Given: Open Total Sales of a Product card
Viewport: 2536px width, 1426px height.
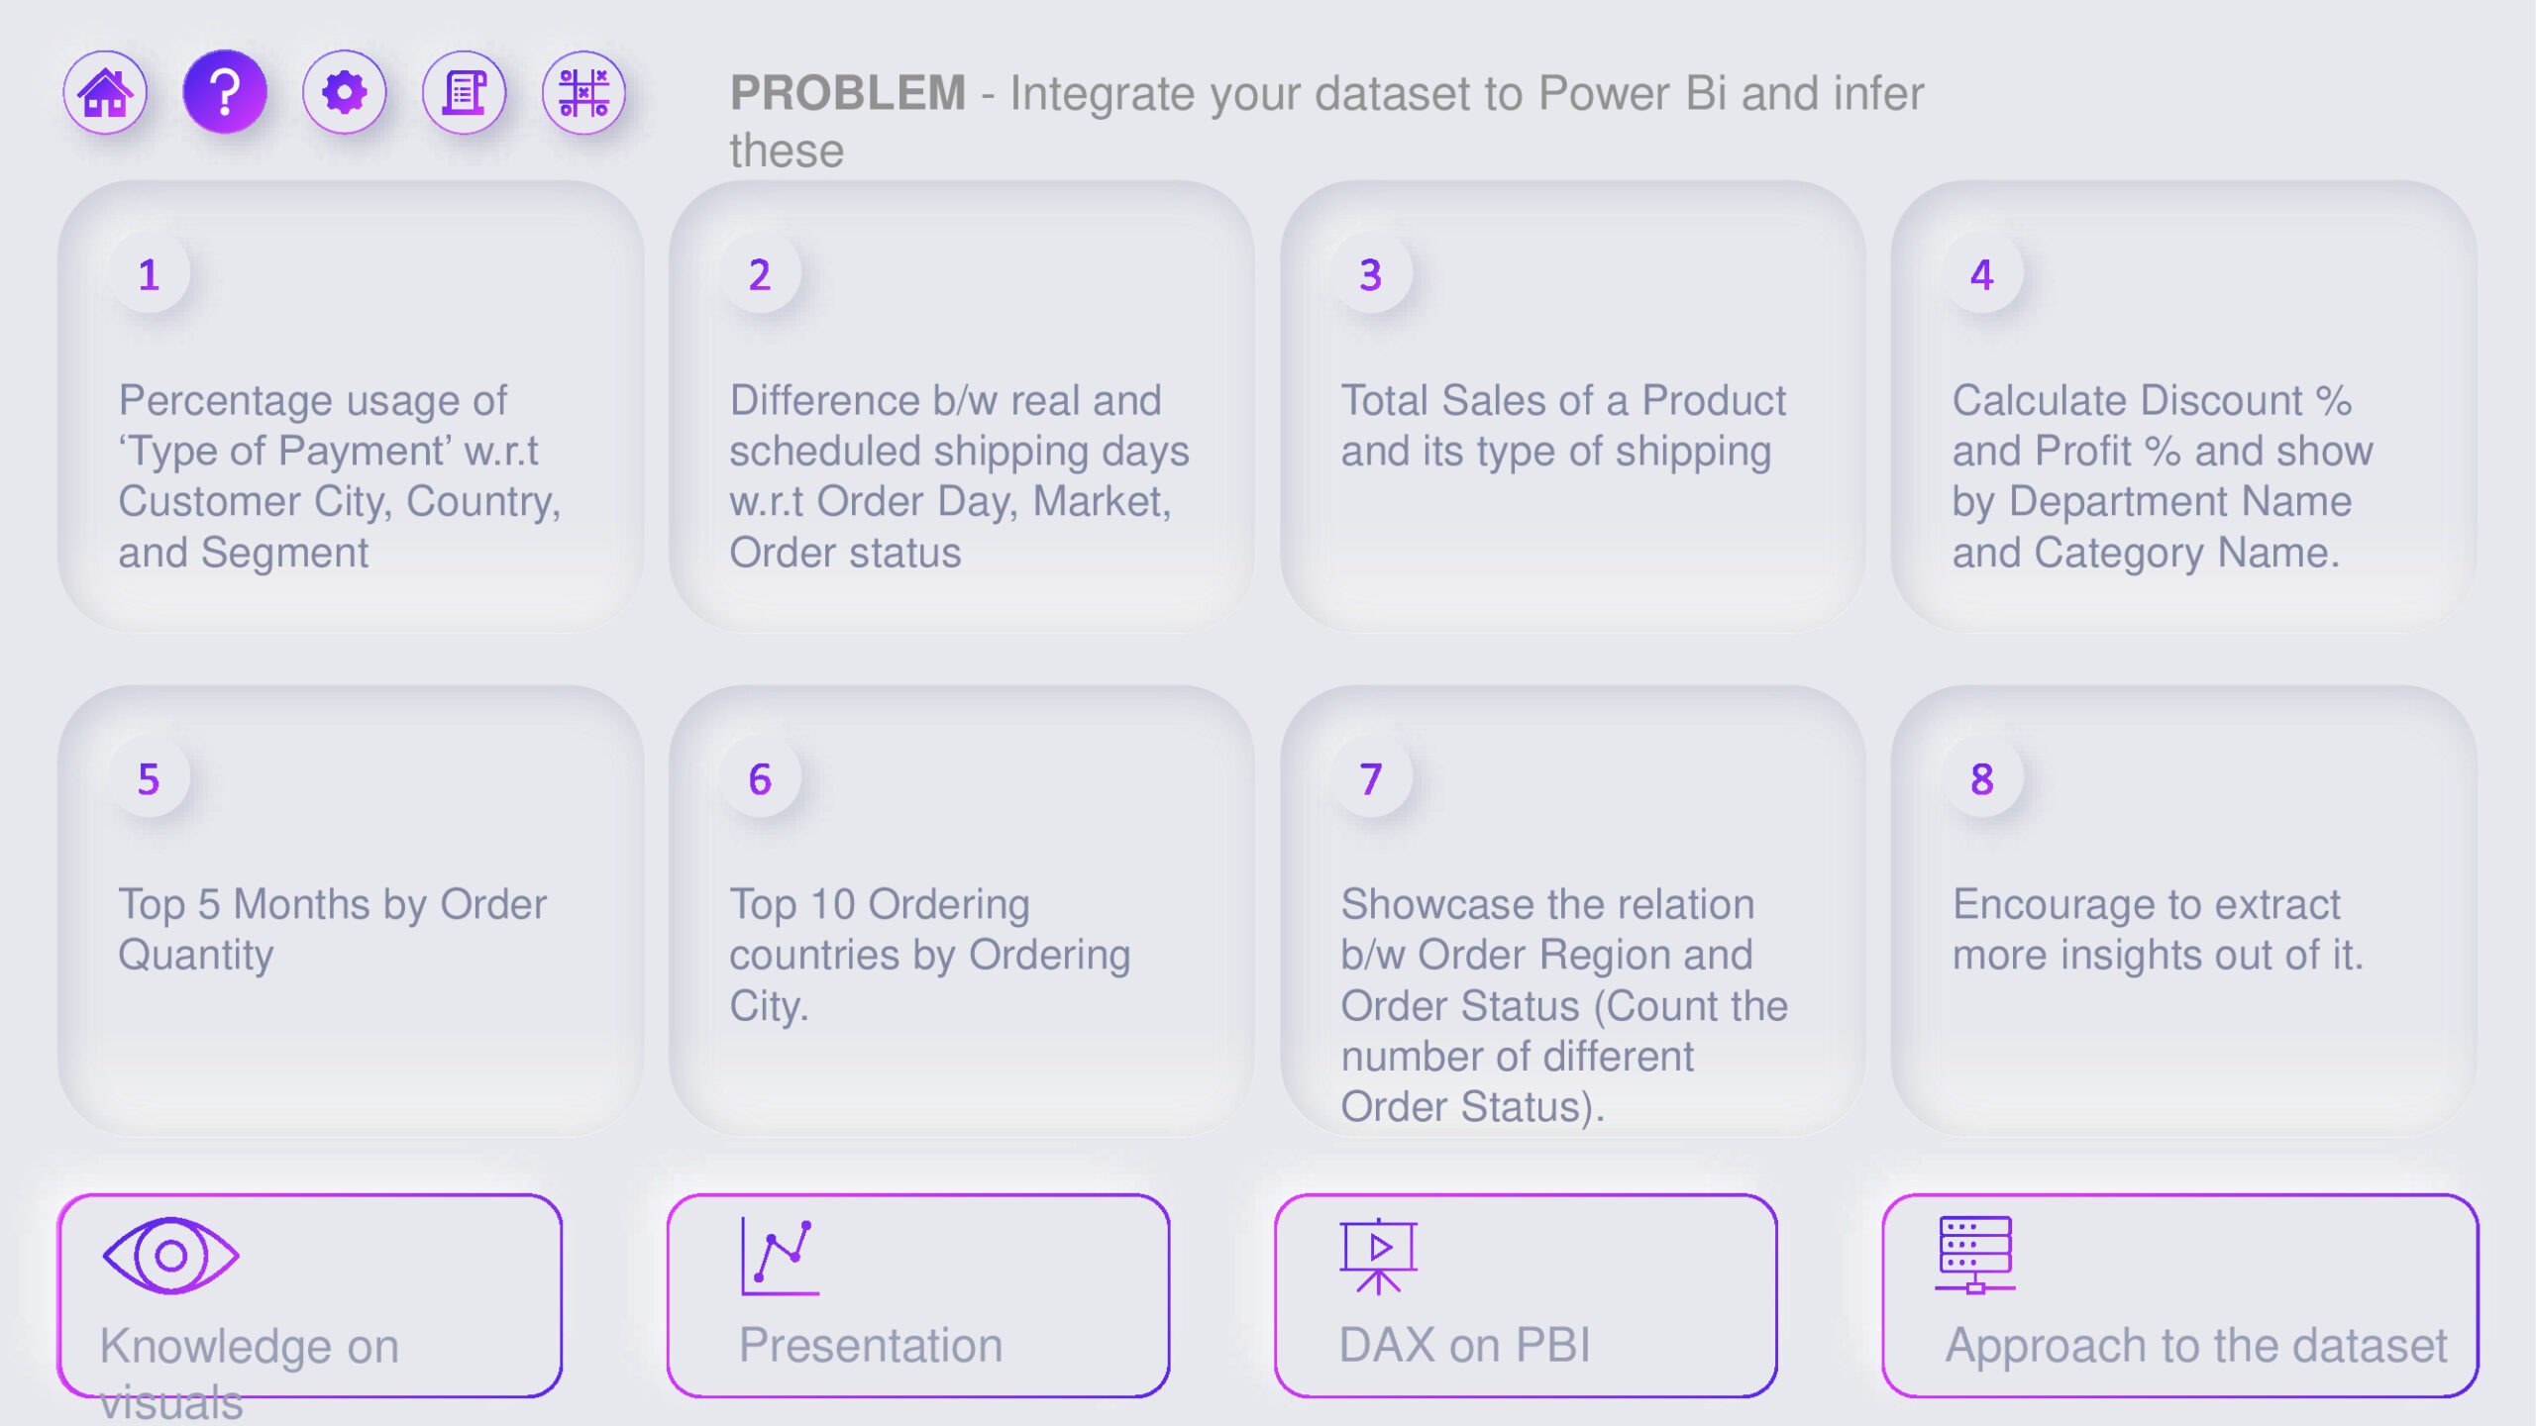Looking at the screenshot, I should [x=1571, y=426].
